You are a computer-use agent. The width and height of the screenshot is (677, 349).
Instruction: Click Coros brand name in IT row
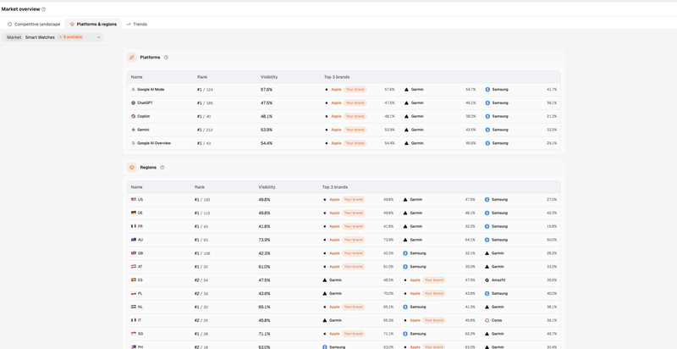coord(497,320)
